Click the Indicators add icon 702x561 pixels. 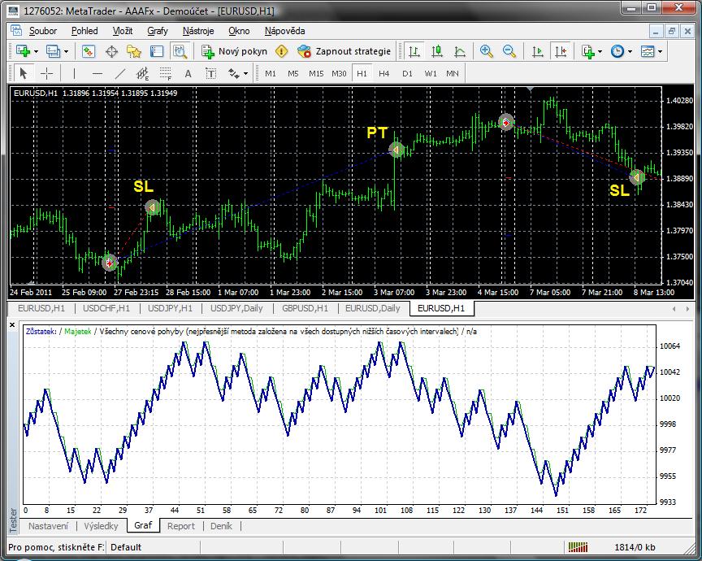[x=587, y=51]
